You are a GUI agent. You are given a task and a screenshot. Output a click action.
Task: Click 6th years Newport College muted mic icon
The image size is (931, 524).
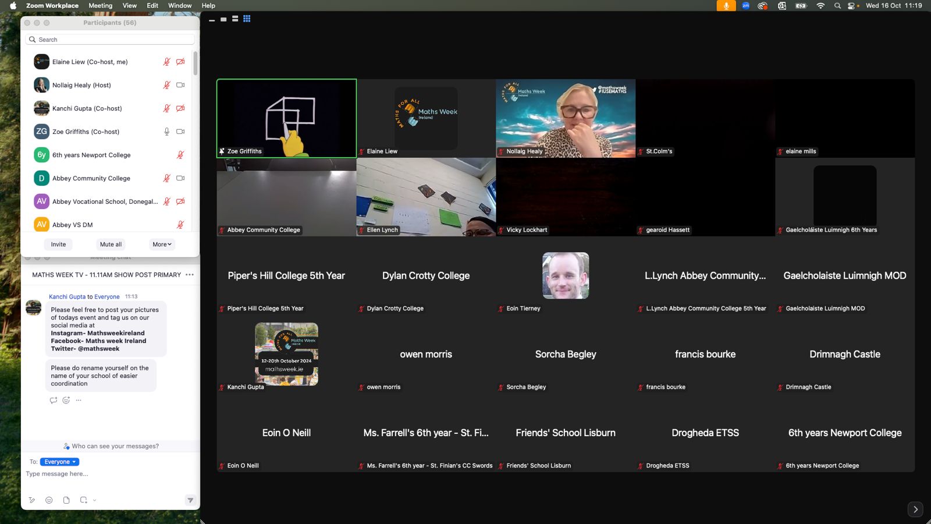[180, 155]
